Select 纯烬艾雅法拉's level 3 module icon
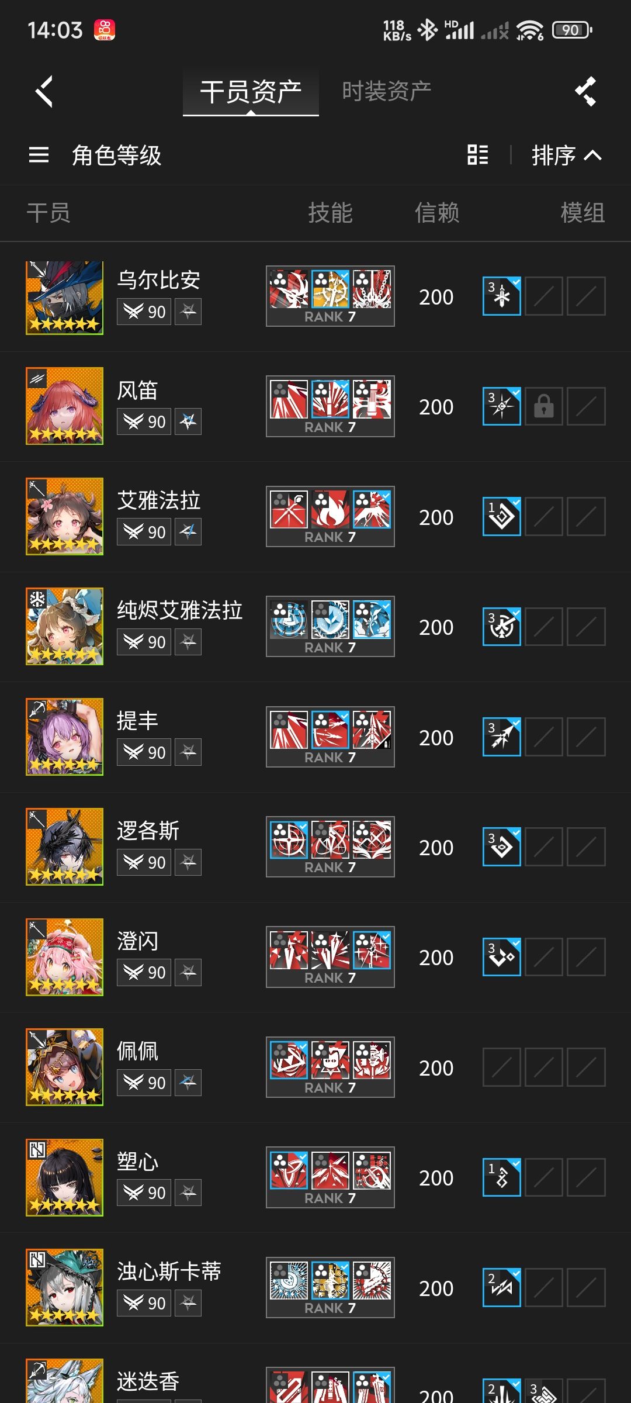Screen dimensions: 631x1403 pyautogui.click(x=502, y=627)
